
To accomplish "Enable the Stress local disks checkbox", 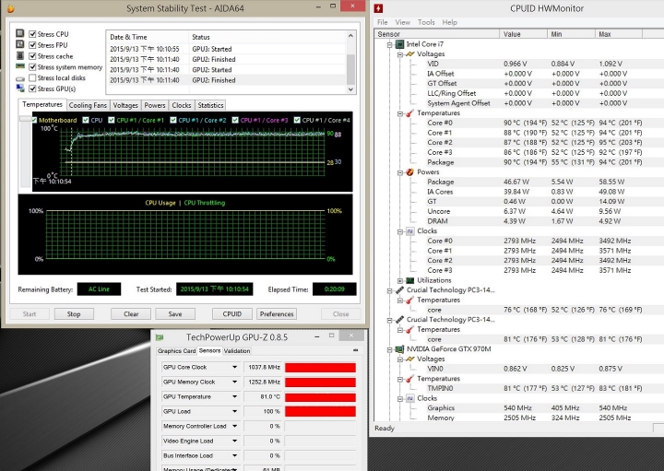I will click(32, 77).
